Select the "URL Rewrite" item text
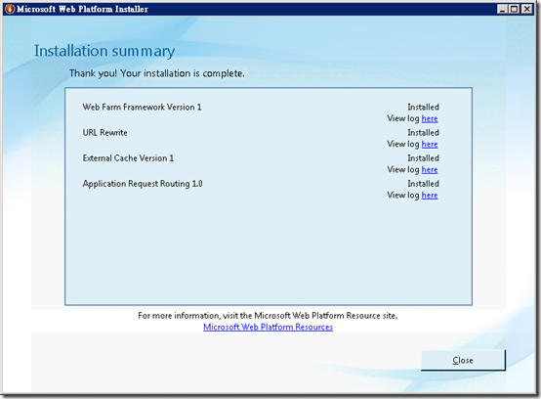Image resolution: width=541 pixels, height=399 pixels. pos(104,133)
